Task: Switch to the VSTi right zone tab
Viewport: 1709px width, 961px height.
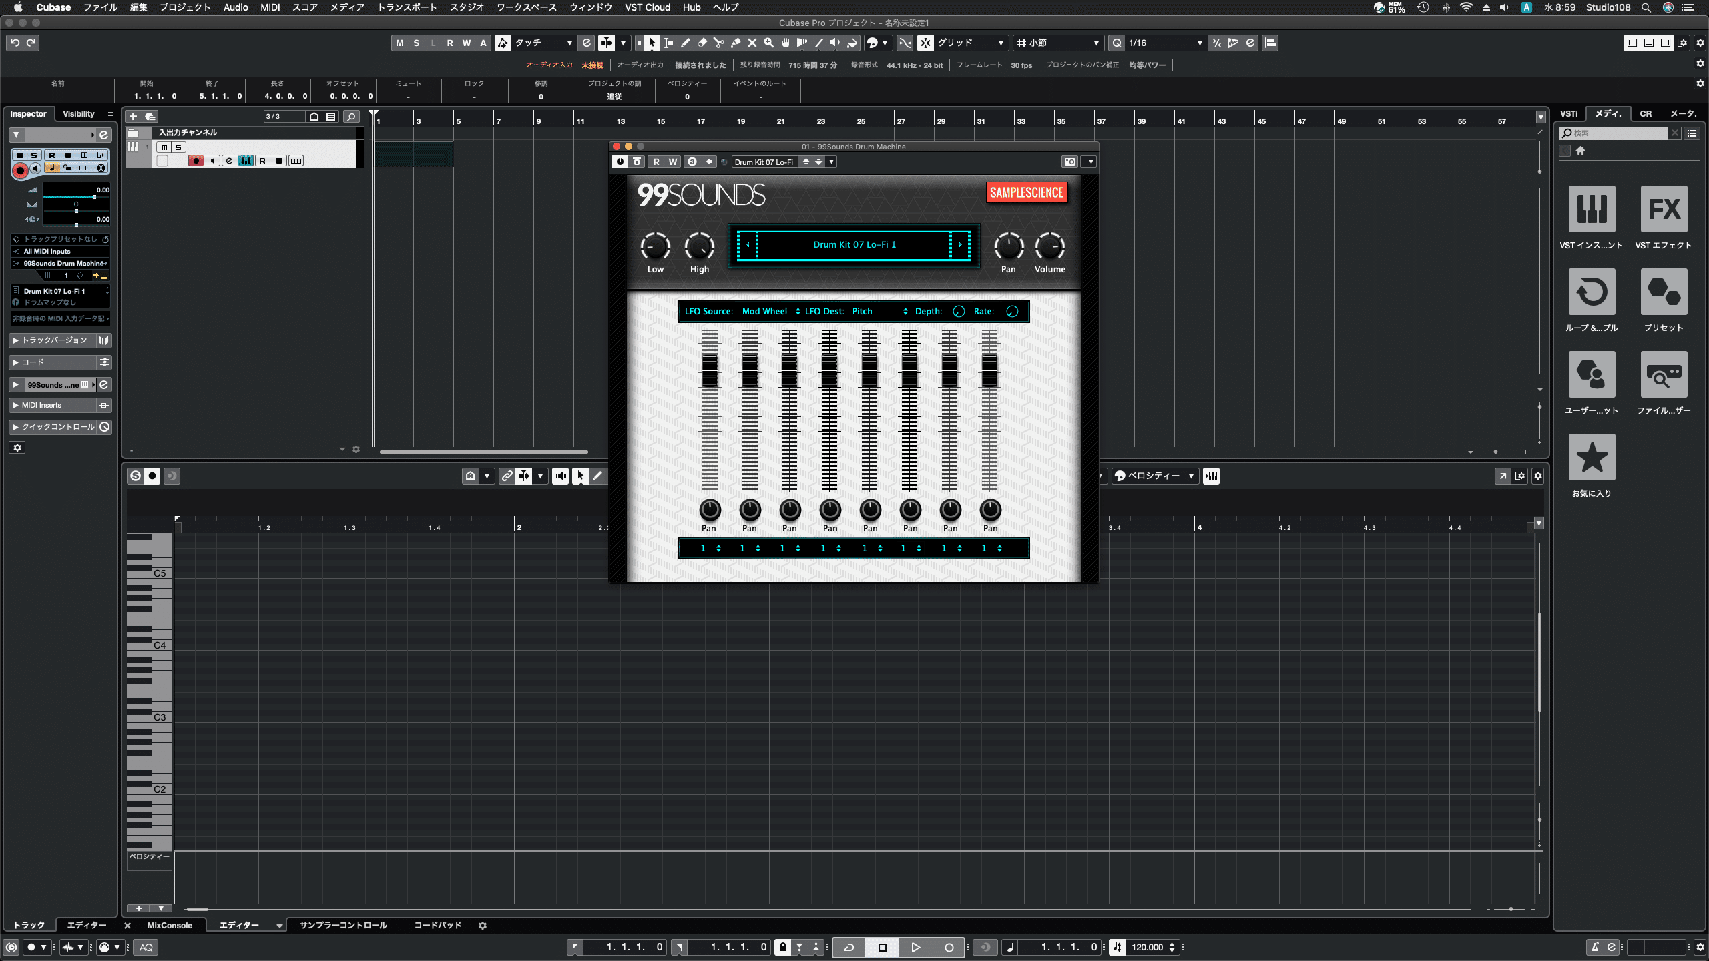Action: coord(1569,114)
